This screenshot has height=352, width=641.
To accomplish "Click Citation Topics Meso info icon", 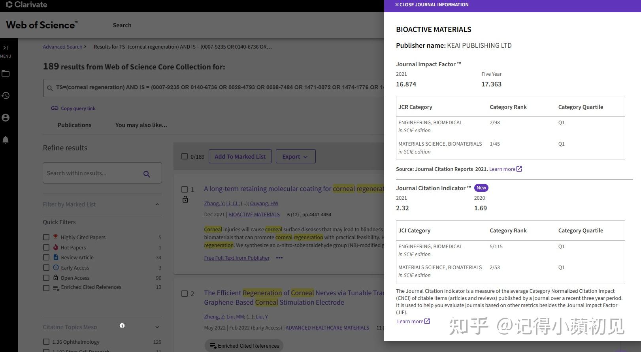I will click(122, 326).
